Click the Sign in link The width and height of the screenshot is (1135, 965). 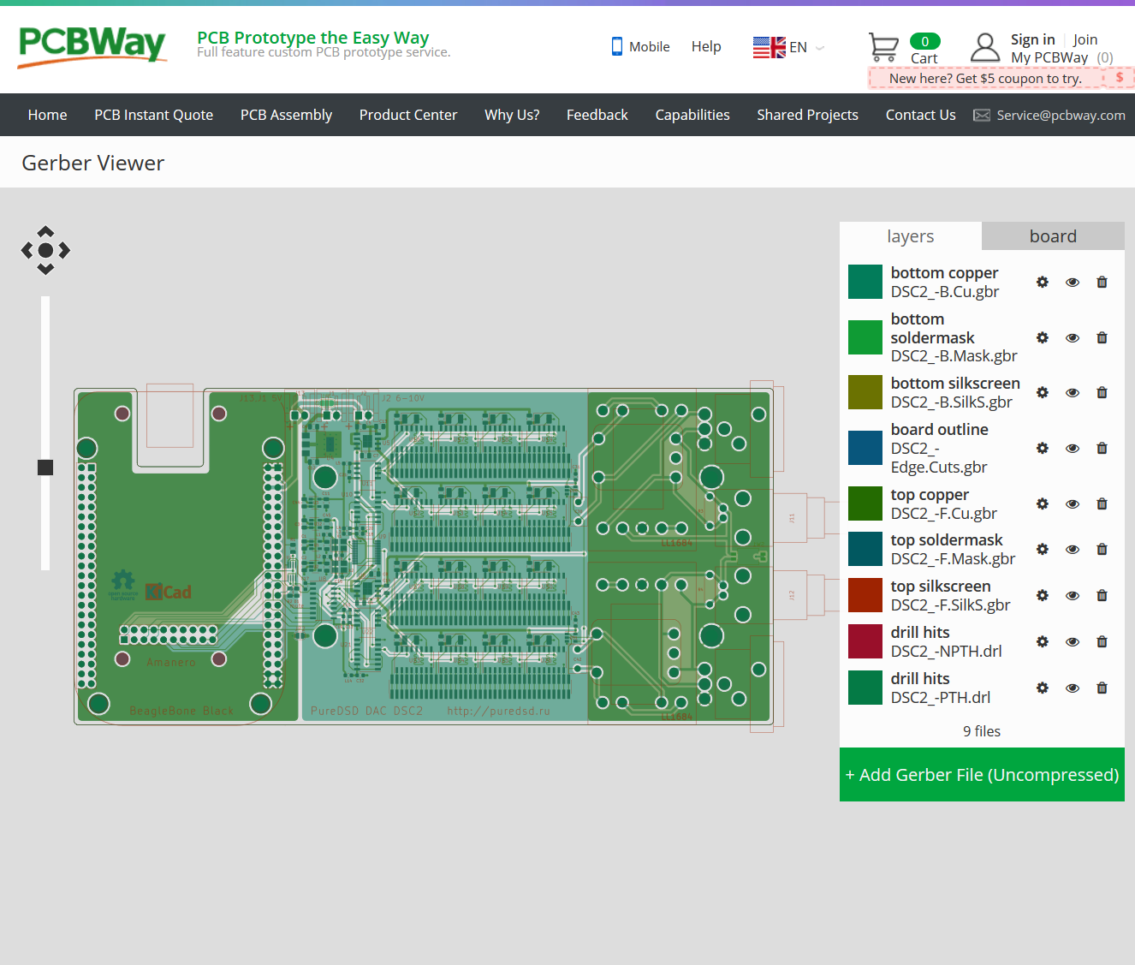pyautogui.click(x=1032, y=39)
